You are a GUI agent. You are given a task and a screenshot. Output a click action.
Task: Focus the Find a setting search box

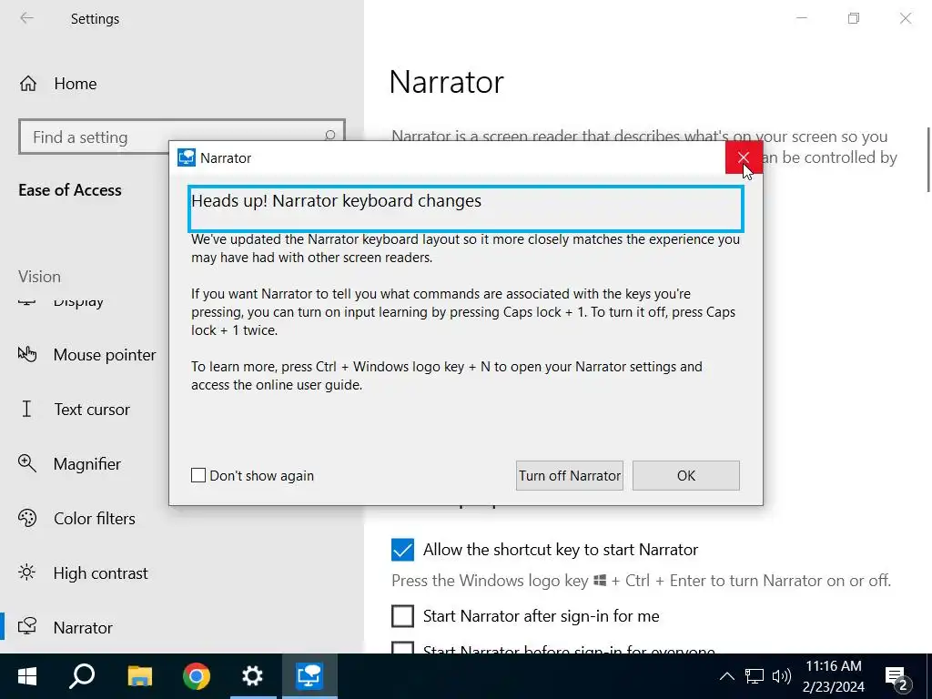(182, 137)
